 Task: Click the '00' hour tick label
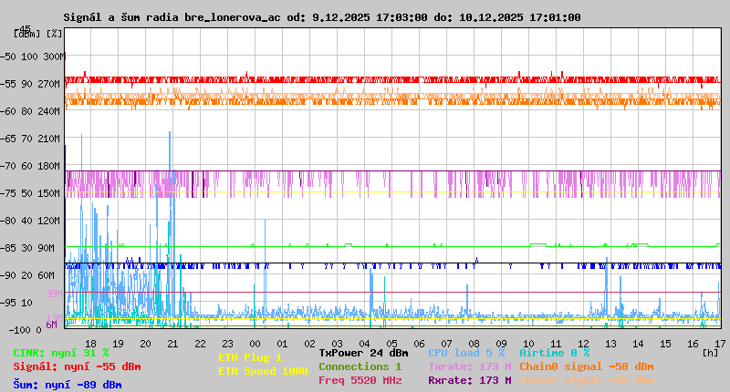[x=255, y=344]
